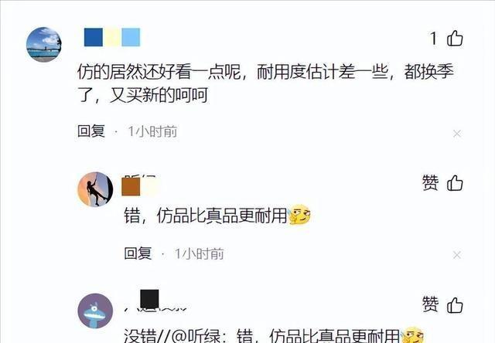Click 1小时前 timestamp of first comment
This screenshot has height=343, width=495.
152,131
